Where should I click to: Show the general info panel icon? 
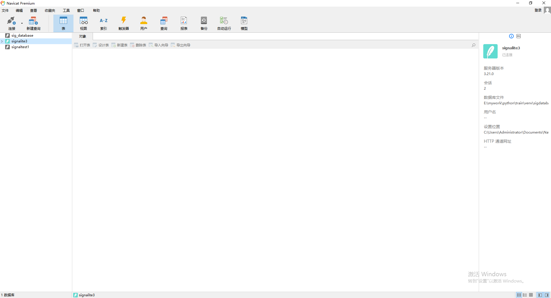511,36
